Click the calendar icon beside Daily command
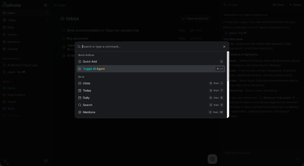Image resolution: width=304 pixels, height=166 pixels. (x=79, y=98)
